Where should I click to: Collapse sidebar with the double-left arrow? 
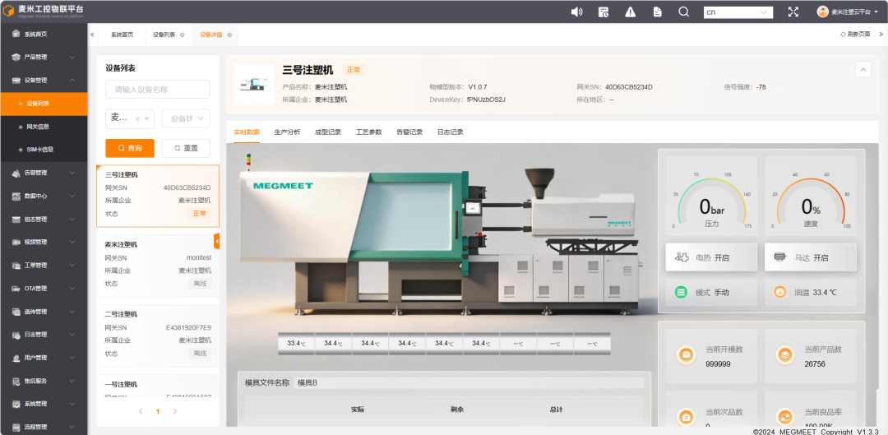coord(92,35)
